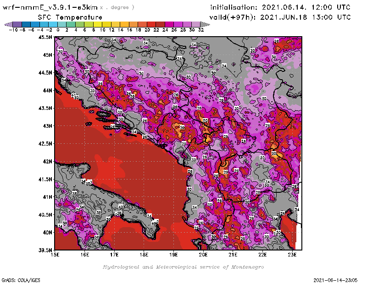Click the '0' tick on the color legend

[x=58, y=30]
